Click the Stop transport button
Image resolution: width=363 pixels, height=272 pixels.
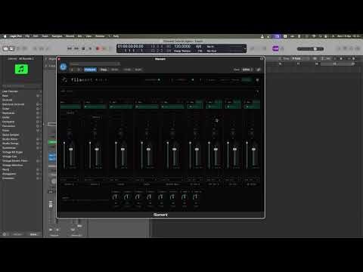(83, 48)
